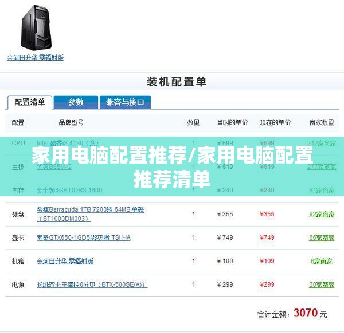
Task: Open the 金河田升华 零辐射版 link in 机箱 row
Action: click(65, 261)
